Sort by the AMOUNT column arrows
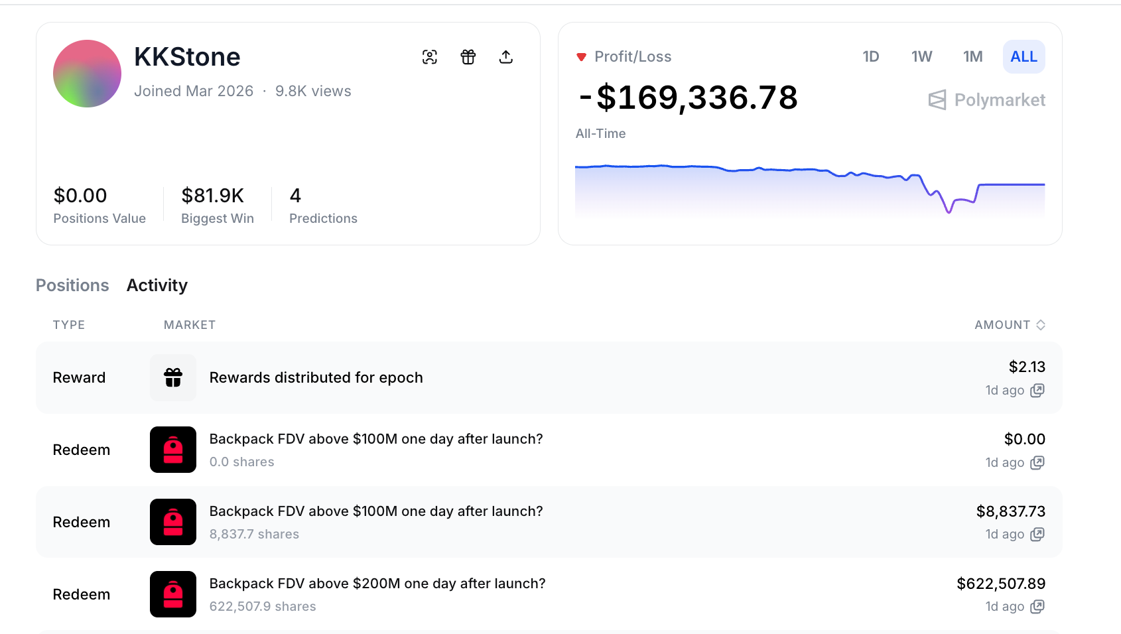The image size is (1121, 634). 1041,325
